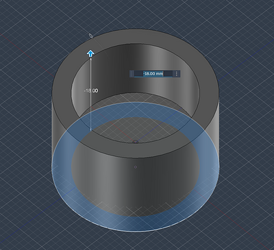Click the small oval taper angle manipulator
The image size is (274, 250).
click(x=91, y=36)
